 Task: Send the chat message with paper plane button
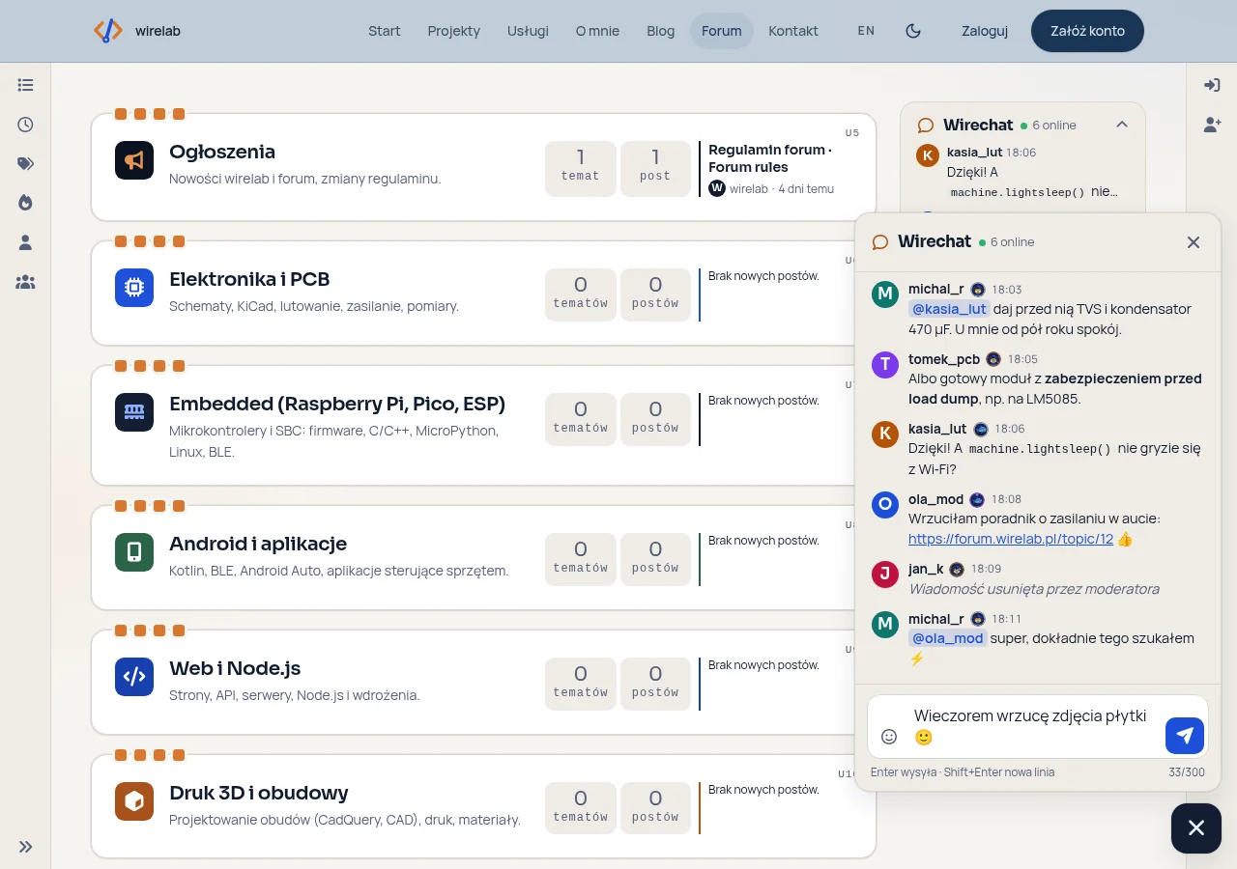(x=1185, y=736)
